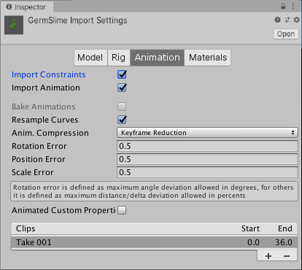
Task: Click the Open button
Action: pos(286,34)
